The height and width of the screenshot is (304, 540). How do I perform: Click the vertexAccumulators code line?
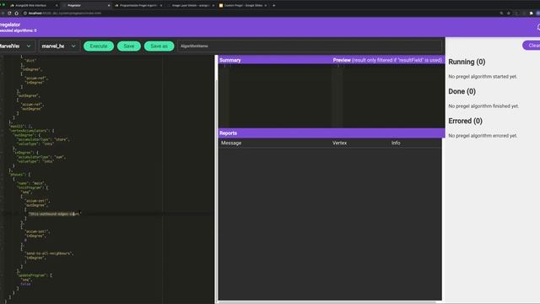coord(31,131)
